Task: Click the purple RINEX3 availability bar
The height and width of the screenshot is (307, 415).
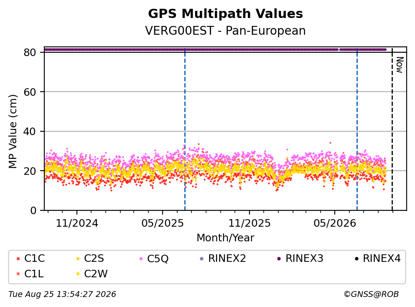Action: coord(215,49)
